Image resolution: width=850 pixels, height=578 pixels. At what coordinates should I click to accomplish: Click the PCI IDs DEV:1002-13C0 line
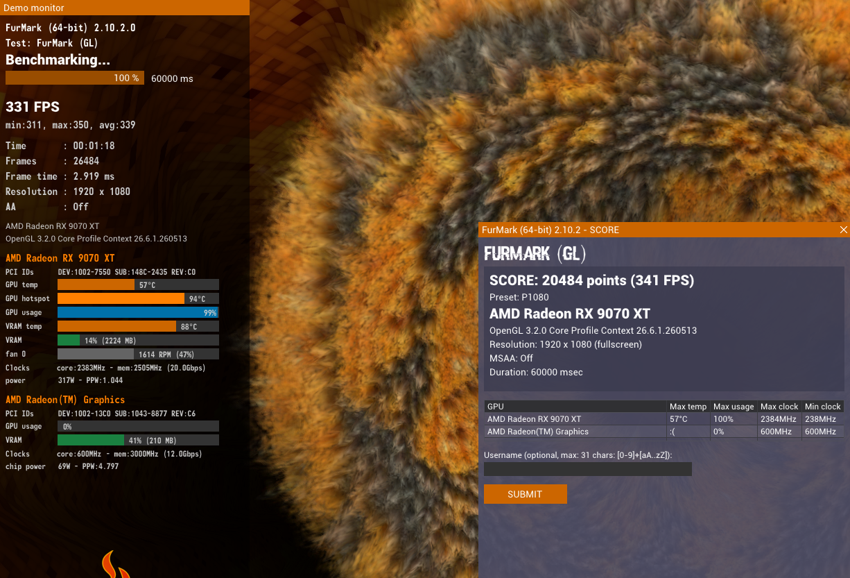coord(101,414)
